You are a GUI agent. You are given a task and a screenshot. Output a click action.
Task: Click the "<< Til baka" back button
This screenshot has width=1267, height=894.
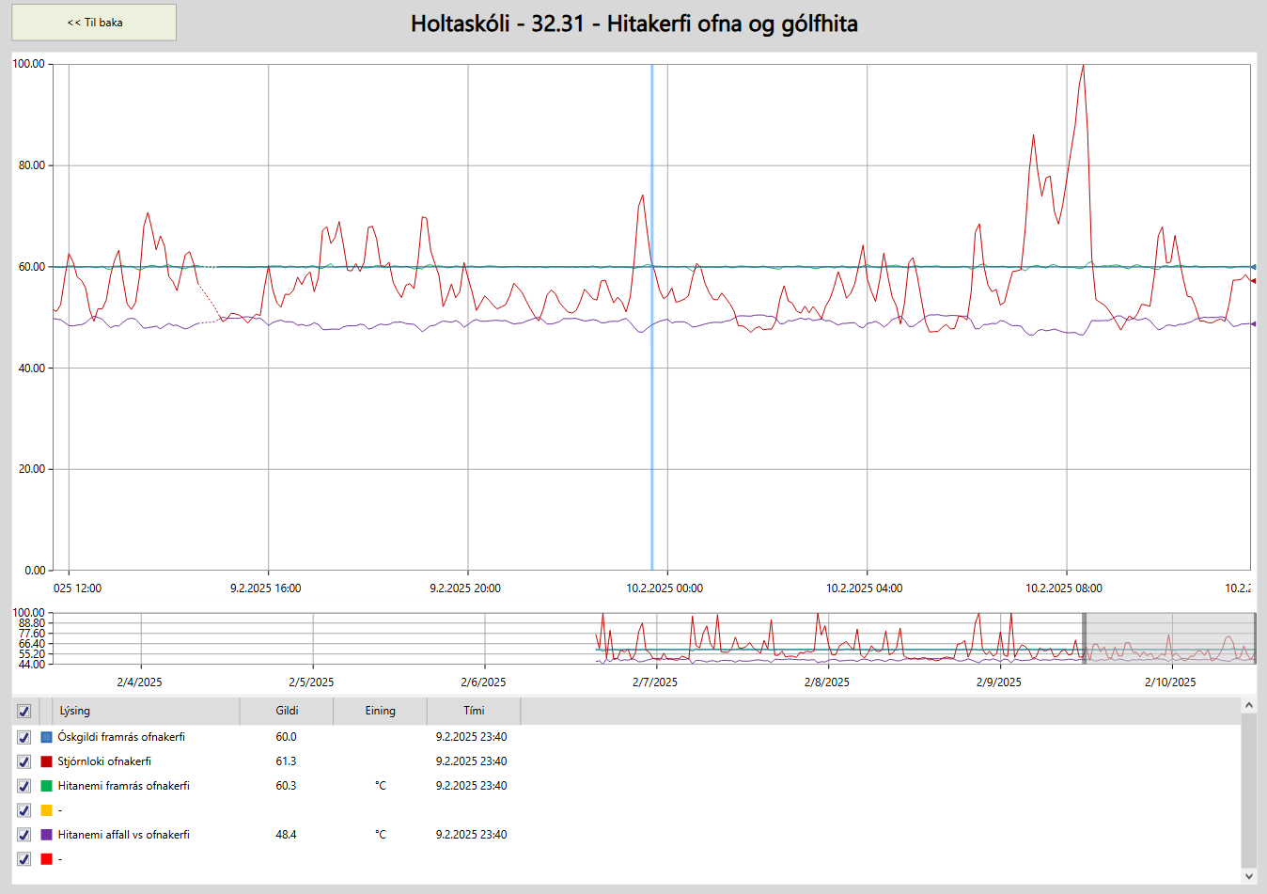pos(94,23)
